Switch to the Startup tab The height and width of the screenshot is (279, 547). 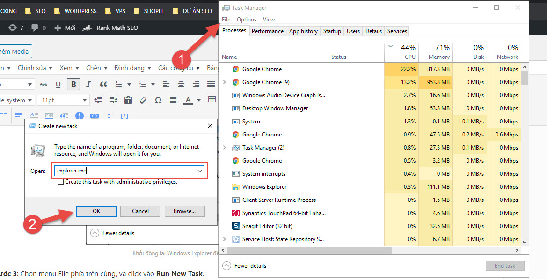tap(332, 31)
